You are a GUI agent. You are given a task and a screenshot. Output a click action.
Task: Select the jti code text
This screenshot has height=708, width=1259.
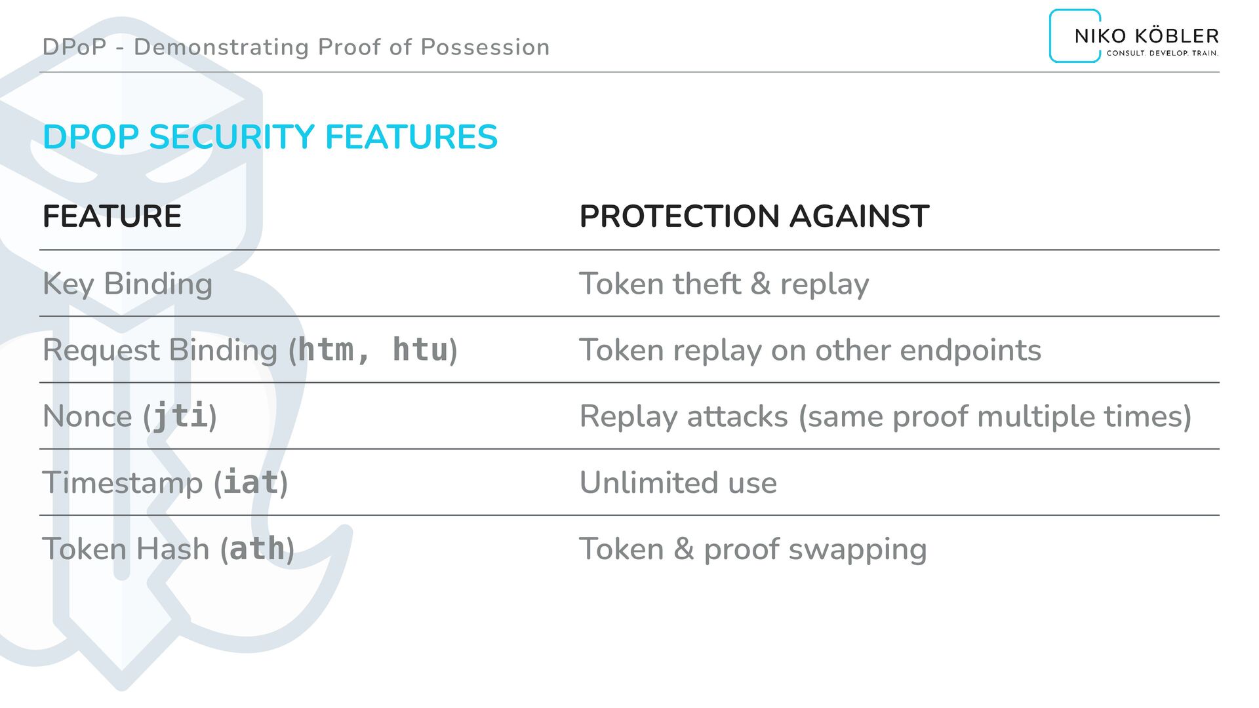coord(180,416)
